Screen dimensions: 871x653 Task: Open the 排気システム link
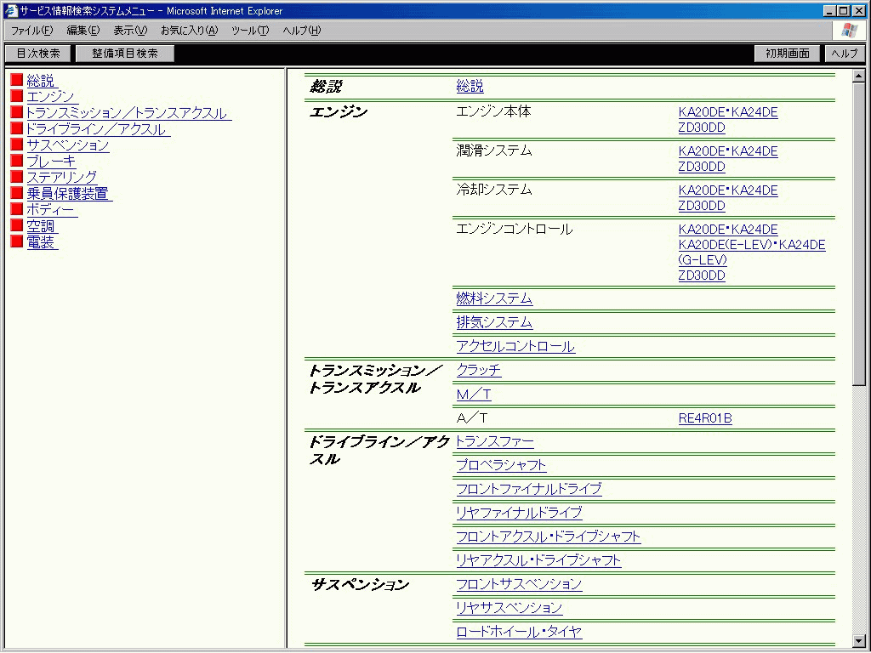(494, 322)
